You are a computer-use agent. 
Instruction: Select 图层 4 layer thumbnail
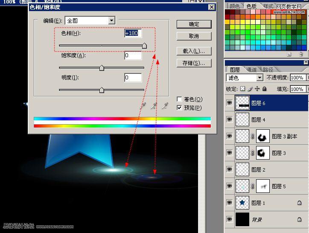point(242,119)
